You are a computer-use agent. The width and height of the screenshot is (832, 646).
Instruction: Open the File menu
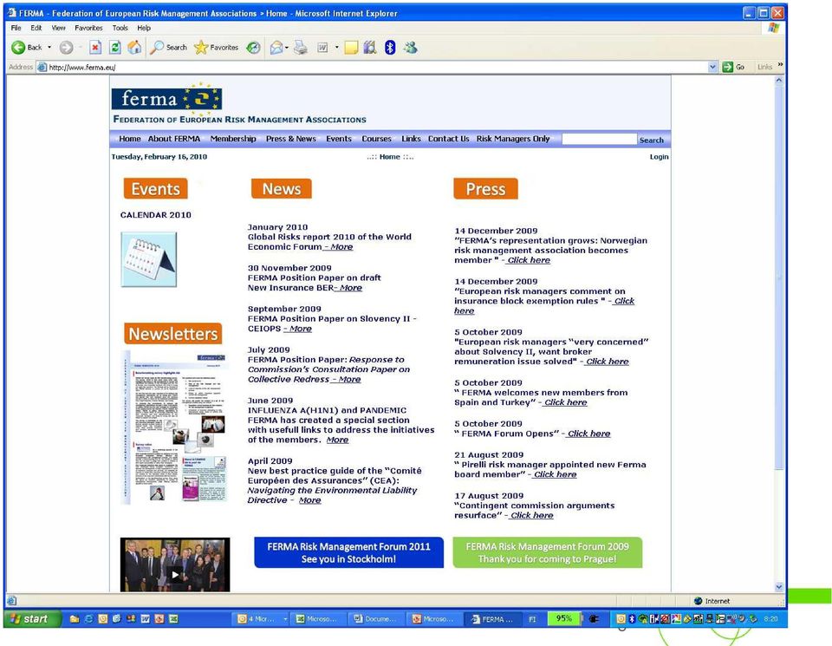point(16,28)
